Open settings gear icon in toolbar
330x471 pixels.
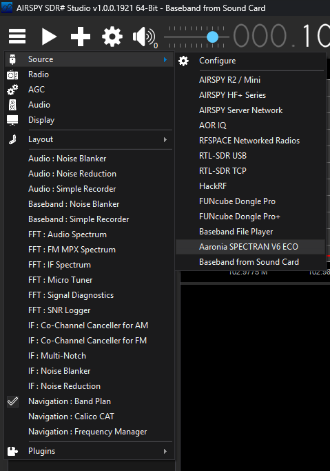(112, 37)
